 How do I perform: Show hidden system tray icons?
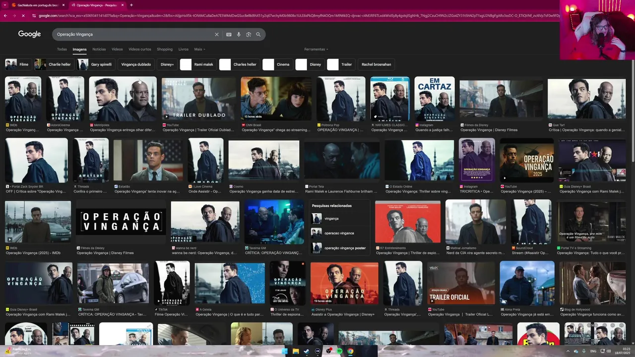pyautogui.click(x=568, y=351)
